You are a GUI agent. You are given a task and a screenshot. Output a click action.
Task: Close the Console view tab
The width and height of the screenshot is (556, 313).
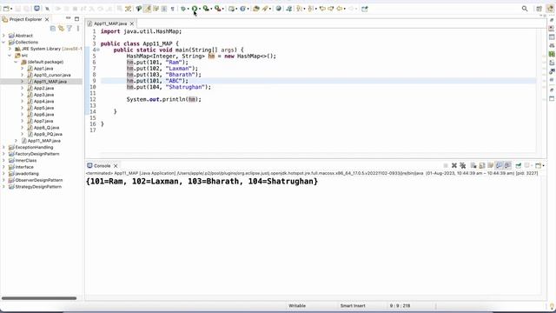116,166
